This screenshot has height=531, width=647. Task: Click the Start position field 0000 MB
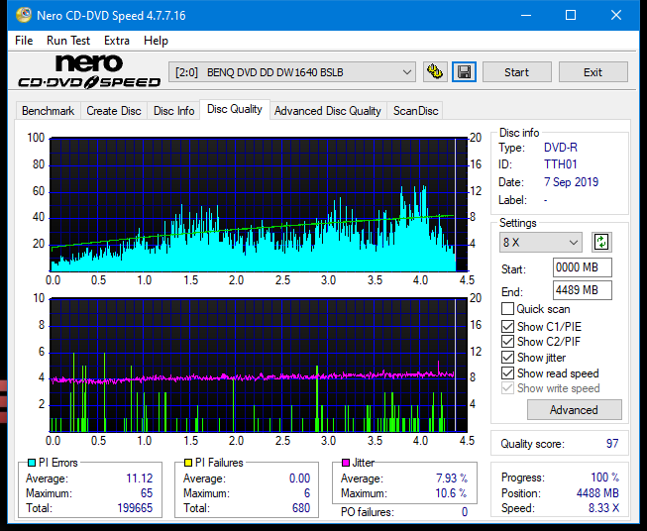coord(583,267)
